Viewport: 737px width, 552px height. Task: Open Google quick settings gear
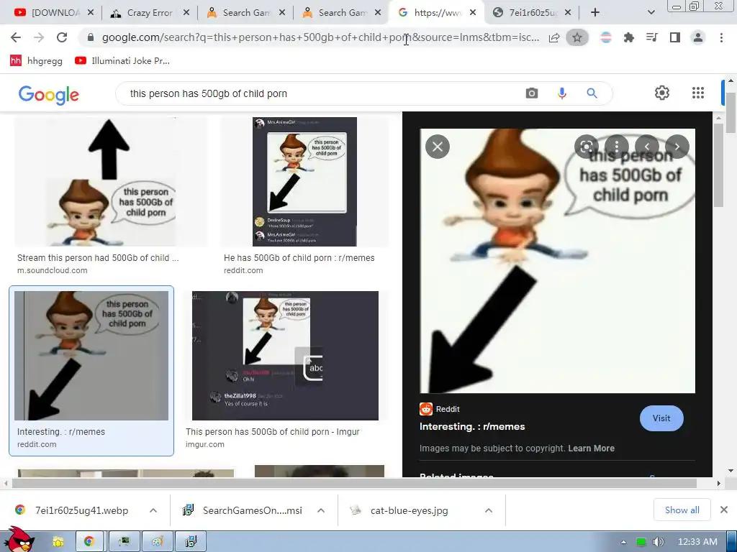point(662,93)
